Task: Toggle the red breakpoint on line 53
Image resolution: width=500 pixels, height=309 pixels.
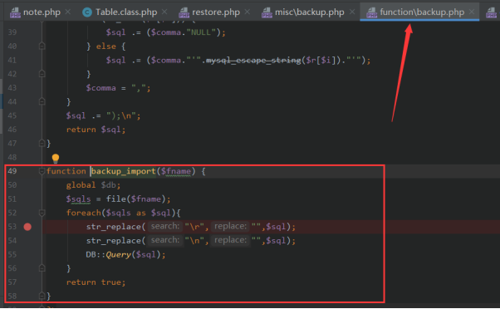Action: pos(27,227)
